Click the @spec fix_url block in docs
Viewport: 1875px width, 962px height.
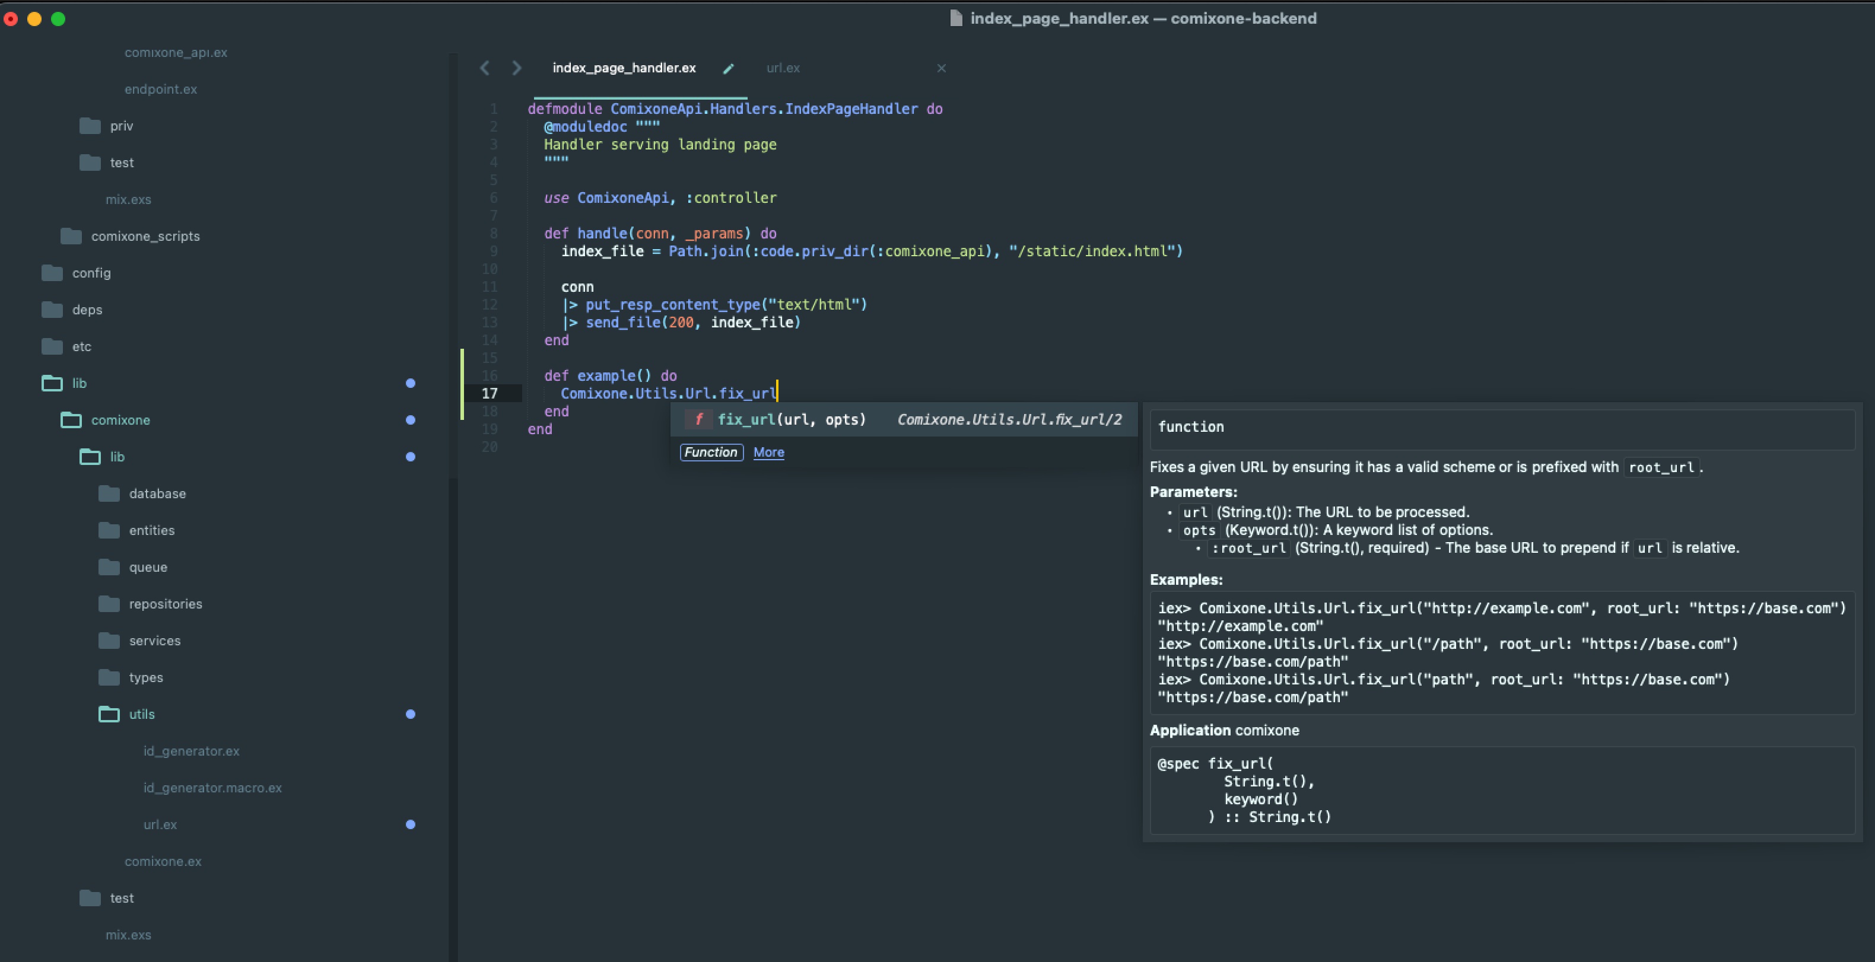(1502, 790)
